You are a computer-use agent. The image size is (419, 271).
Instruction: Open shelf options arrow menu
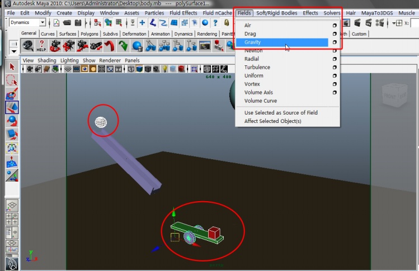14,51
